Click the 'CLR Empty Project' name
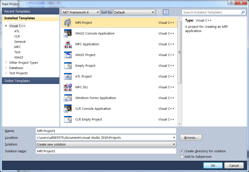This screenshot has height=172, width=249. coord(89,119)
